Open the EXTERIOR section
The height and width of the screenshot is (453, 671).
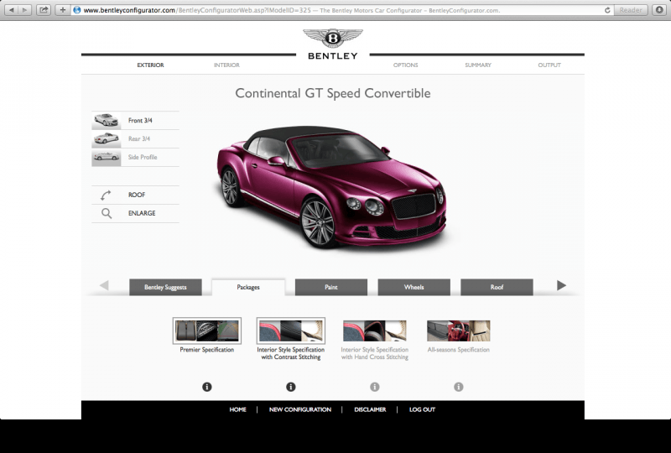tap(150, 65)
